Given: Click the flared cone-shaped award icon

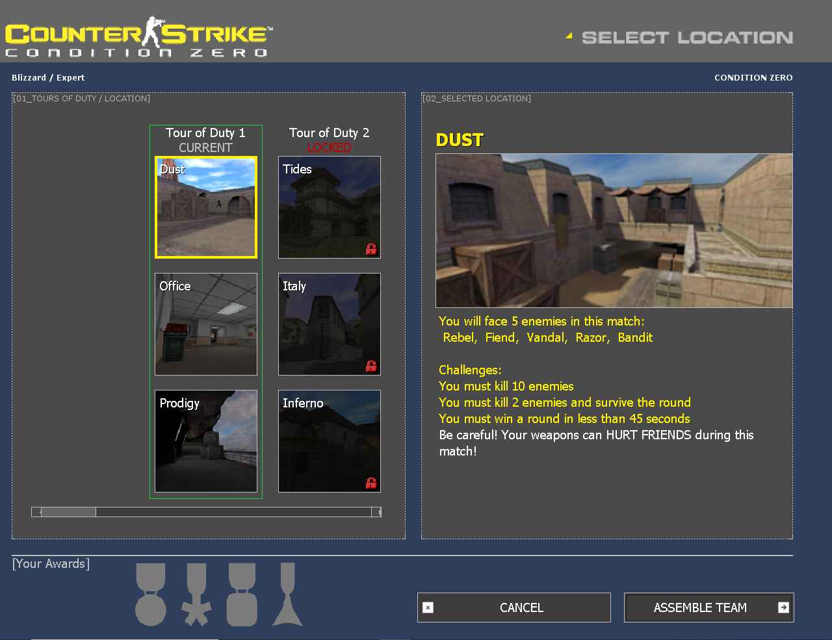Looking at the screenshot, I should 287,595.
